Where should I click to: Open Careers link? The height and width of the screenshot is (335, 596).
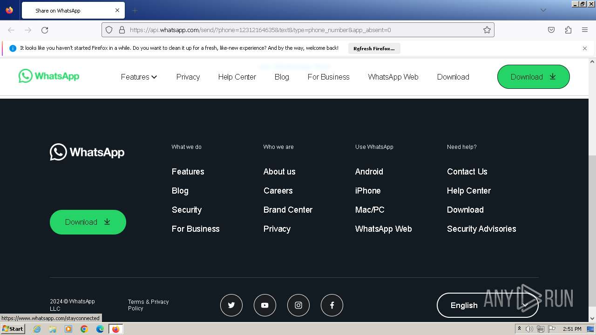pyautogui.click(x=278, y=191)
